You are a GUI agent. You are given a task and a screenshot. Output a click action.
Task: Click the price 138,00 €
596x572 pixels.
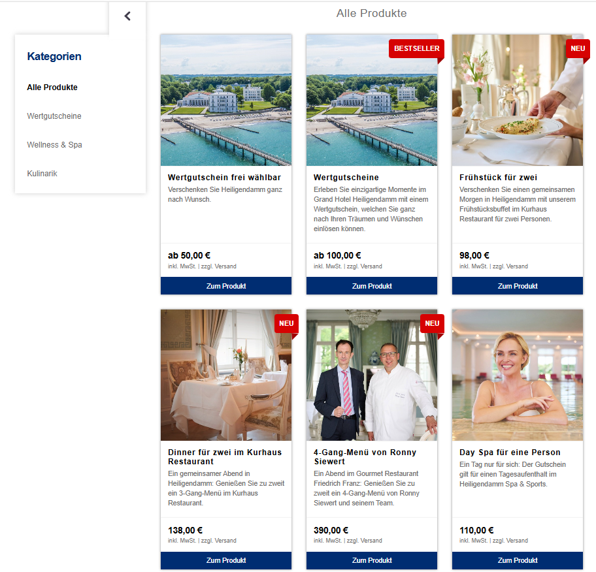185,530
